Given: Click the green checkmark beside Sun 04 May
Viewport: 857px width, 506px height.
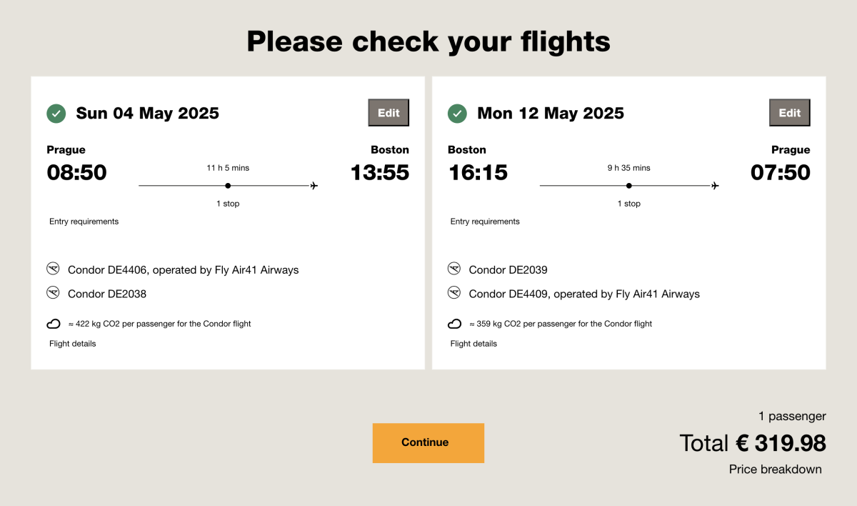Looking at the screenshot, I should 56,114.
